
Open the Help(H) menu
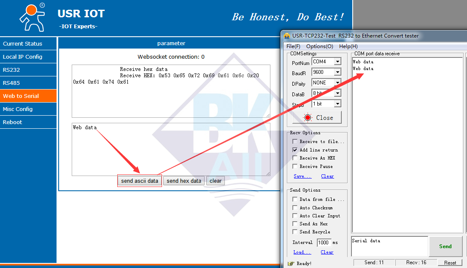(348, 46)
